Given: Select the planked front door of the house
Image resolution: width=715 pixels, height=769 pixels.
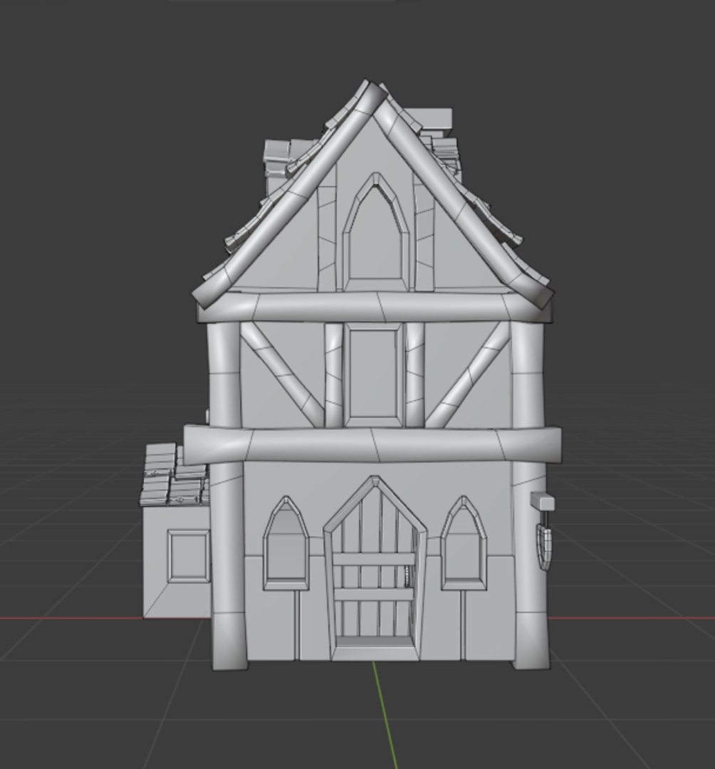Looking at the screenshot, I should click(x=375, y=569).
